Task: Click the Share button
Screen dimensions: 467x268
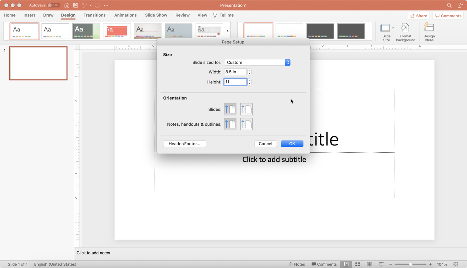Action: [419, 16]
